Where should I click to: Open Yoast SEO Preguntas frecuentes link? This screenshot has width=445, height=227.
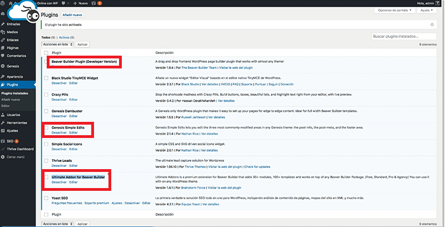(67, 203)
